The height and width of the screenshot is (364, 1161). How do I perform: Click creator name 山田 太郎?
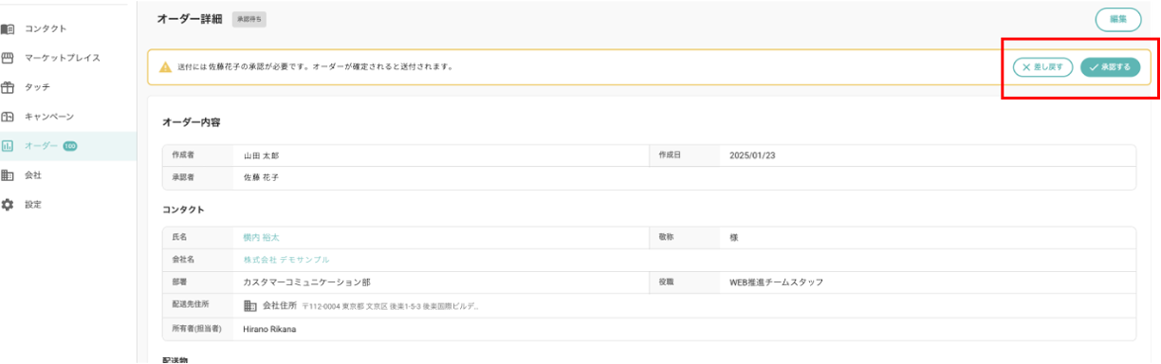pyautogui.click(x=262, y=155)
